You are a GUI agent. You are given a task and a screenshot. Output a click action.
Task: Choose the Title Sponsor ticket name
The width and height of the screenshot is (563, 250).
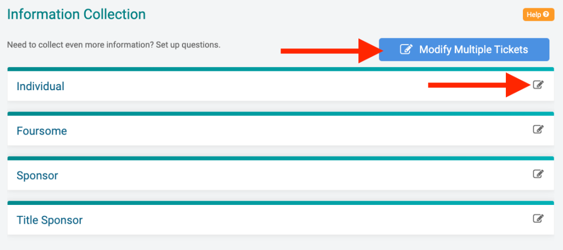pyautogui.click(x=49, y=220)
